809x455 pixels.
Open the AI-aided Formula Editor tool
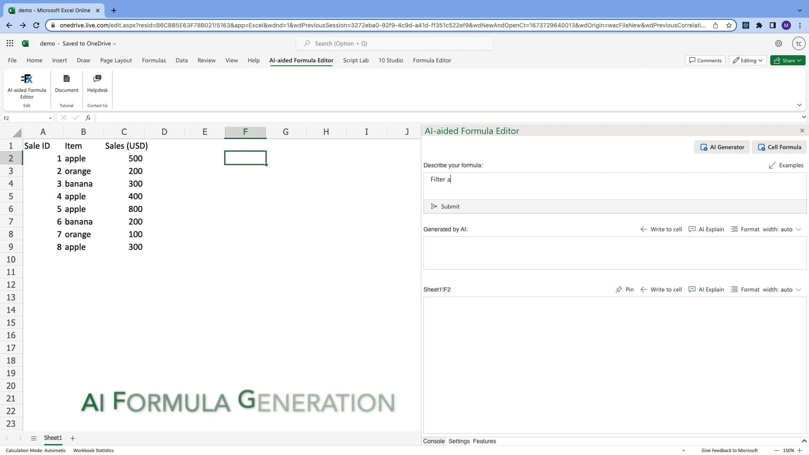(27, 86)
